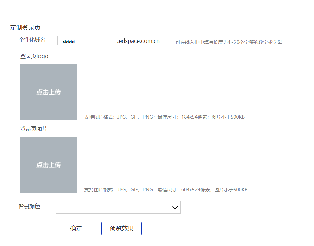Click the 4~20 character domain hint text

(229, 43)
